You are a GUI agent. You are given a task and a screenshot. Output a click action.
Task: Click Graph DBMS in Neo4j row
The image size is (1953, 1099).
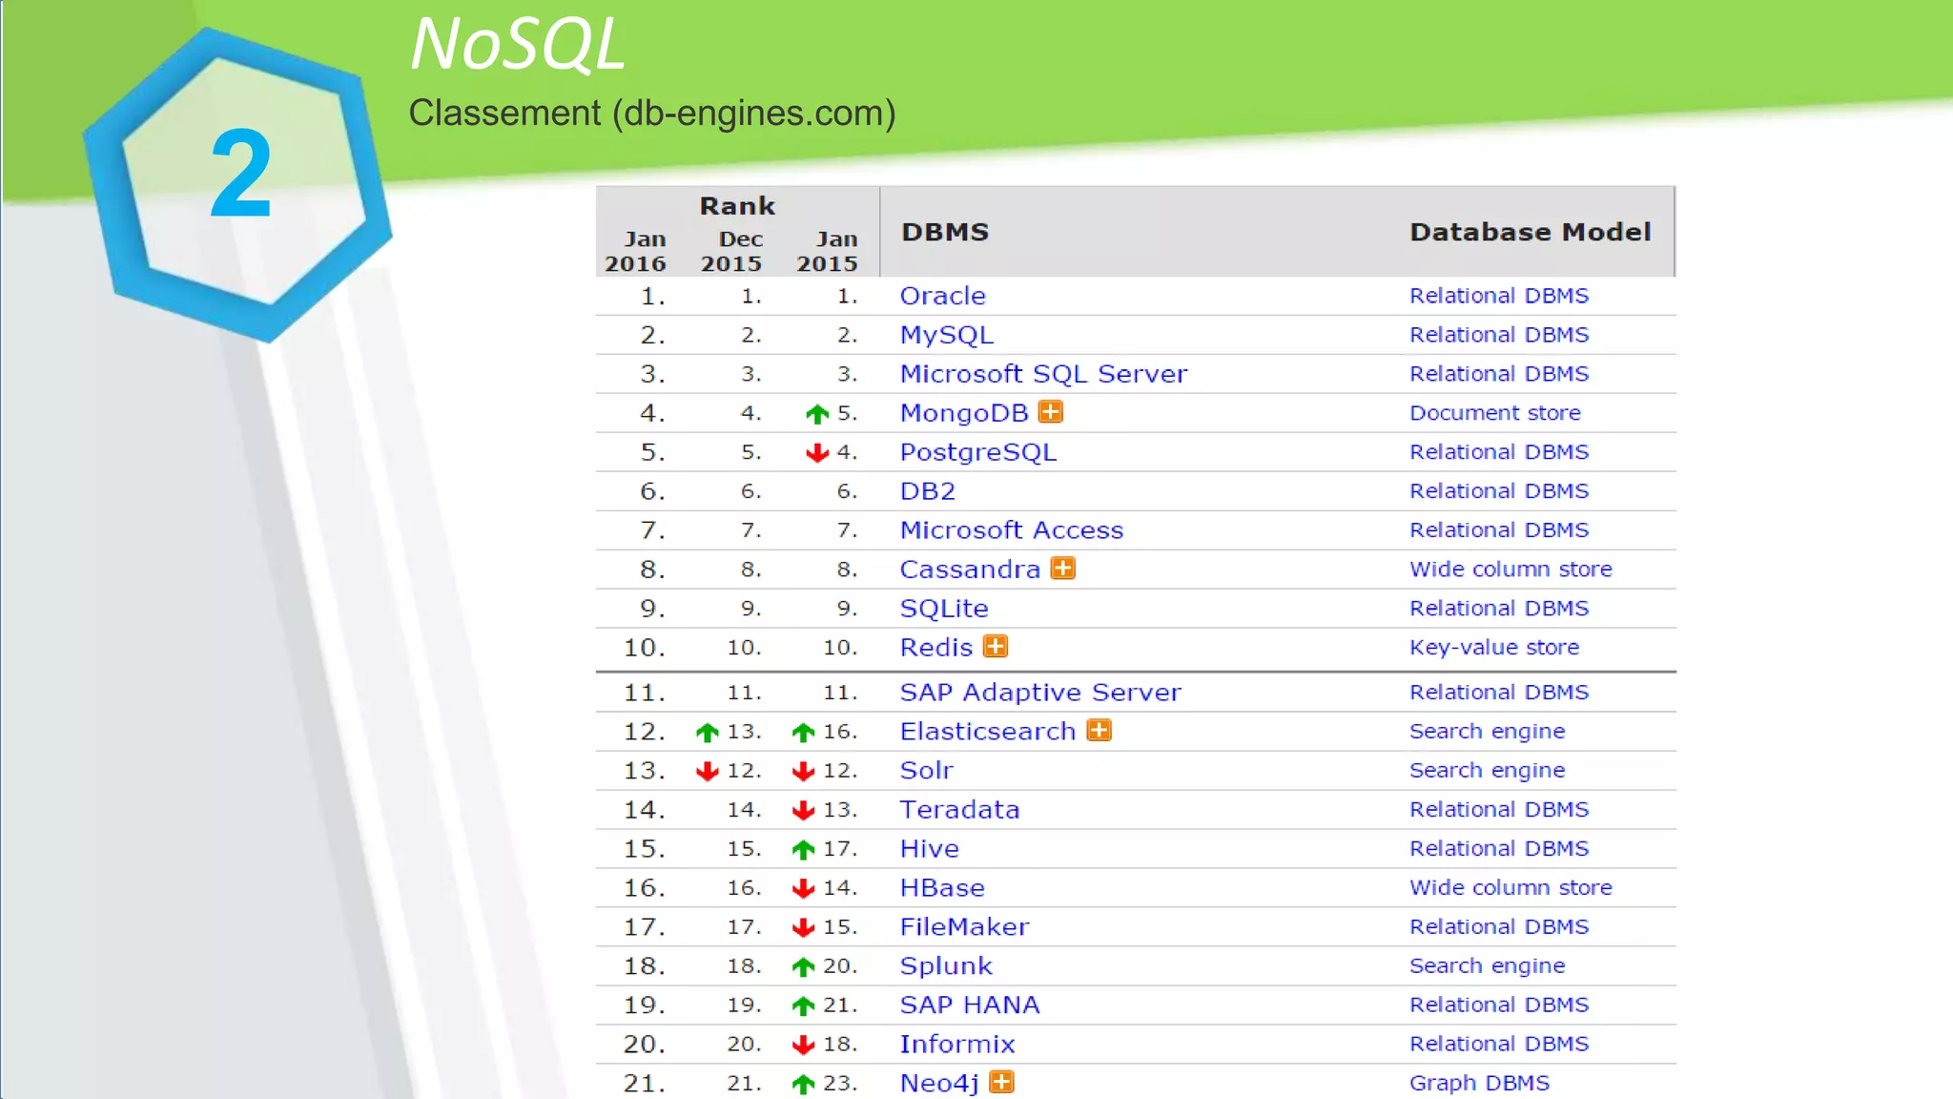pos(1480,1084)
